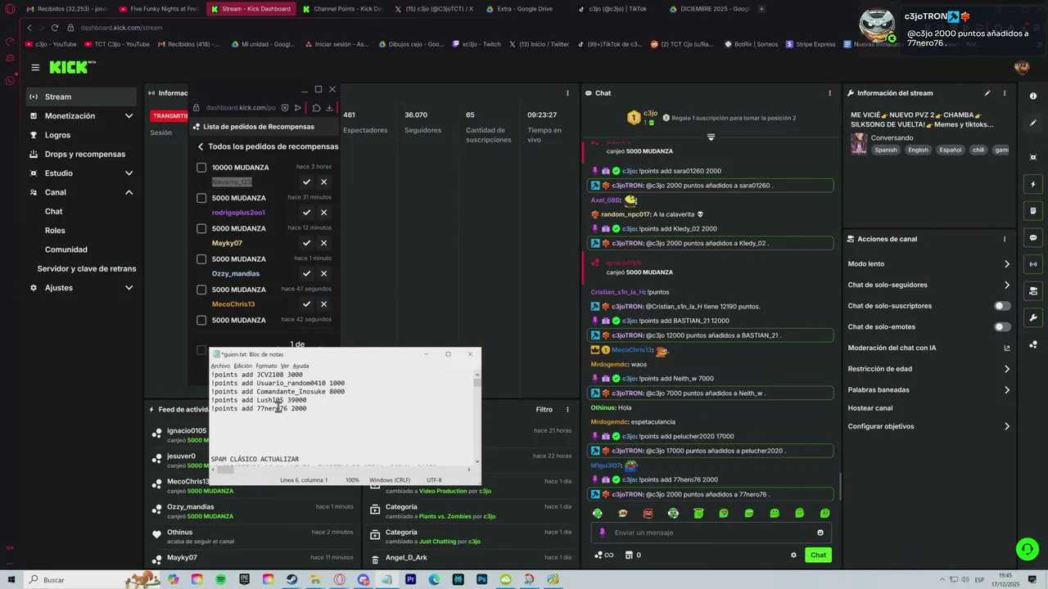The height and width of the screenshot is (589, 1048).
Task: Check the Ozzy_mandias 5000 MUDANZA checkbox
Action: point(201,259)
